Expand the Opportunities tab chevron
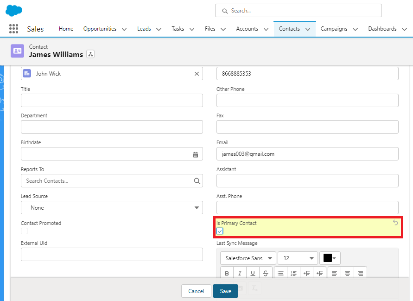Screen dimensions: 413x301 point(124,29)
